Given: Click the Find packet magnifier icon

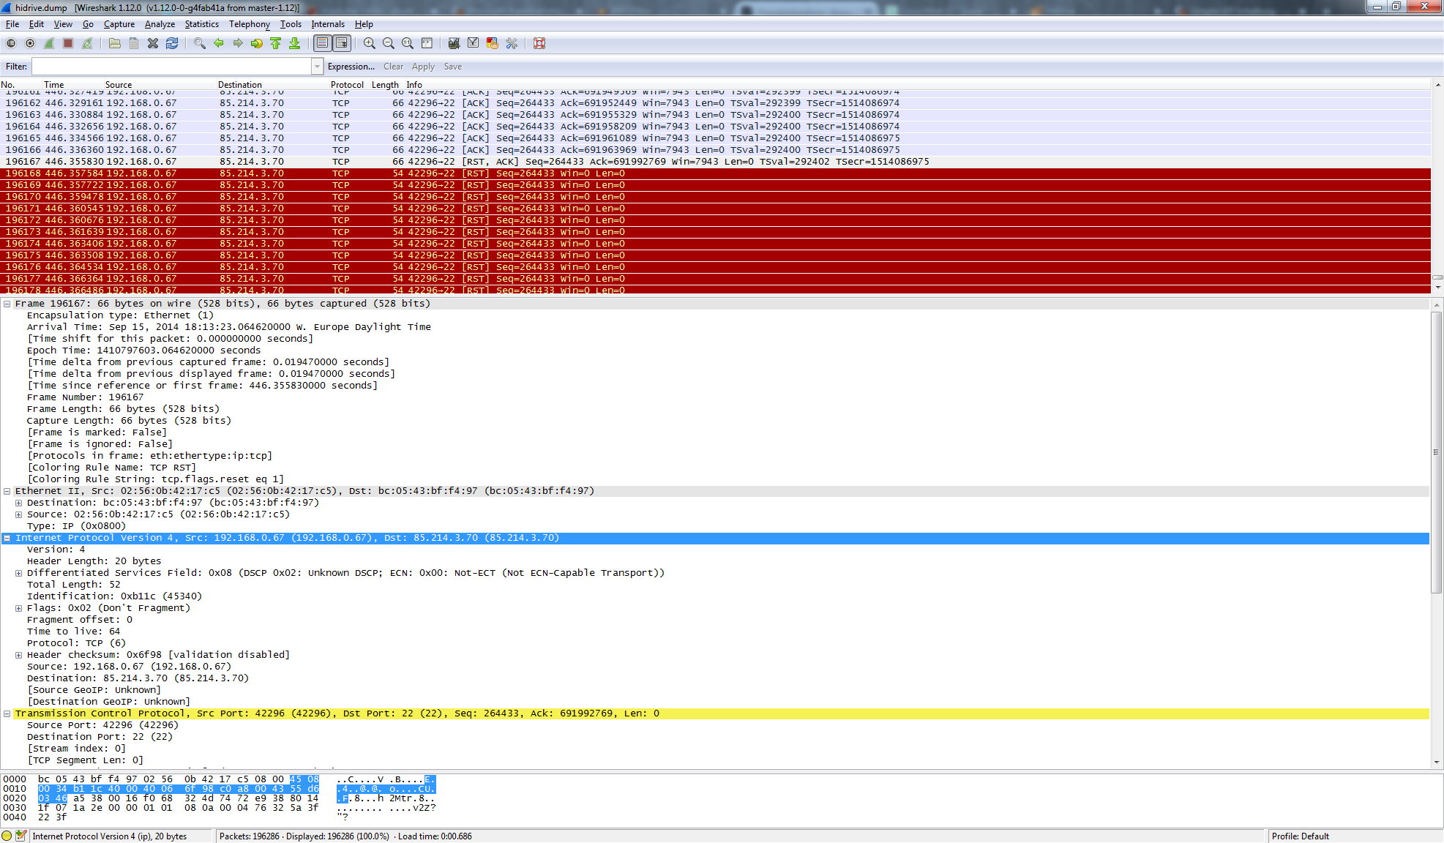Looking at the screenshot, I should click(199, 44).
